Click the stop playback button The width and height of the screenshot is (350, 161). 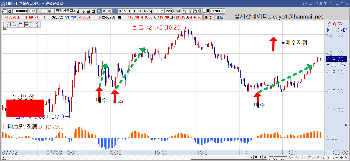click(x=261, y=157)
